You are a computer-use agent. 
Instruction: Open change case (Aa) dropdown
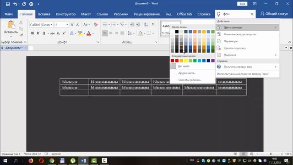[87, 24]
